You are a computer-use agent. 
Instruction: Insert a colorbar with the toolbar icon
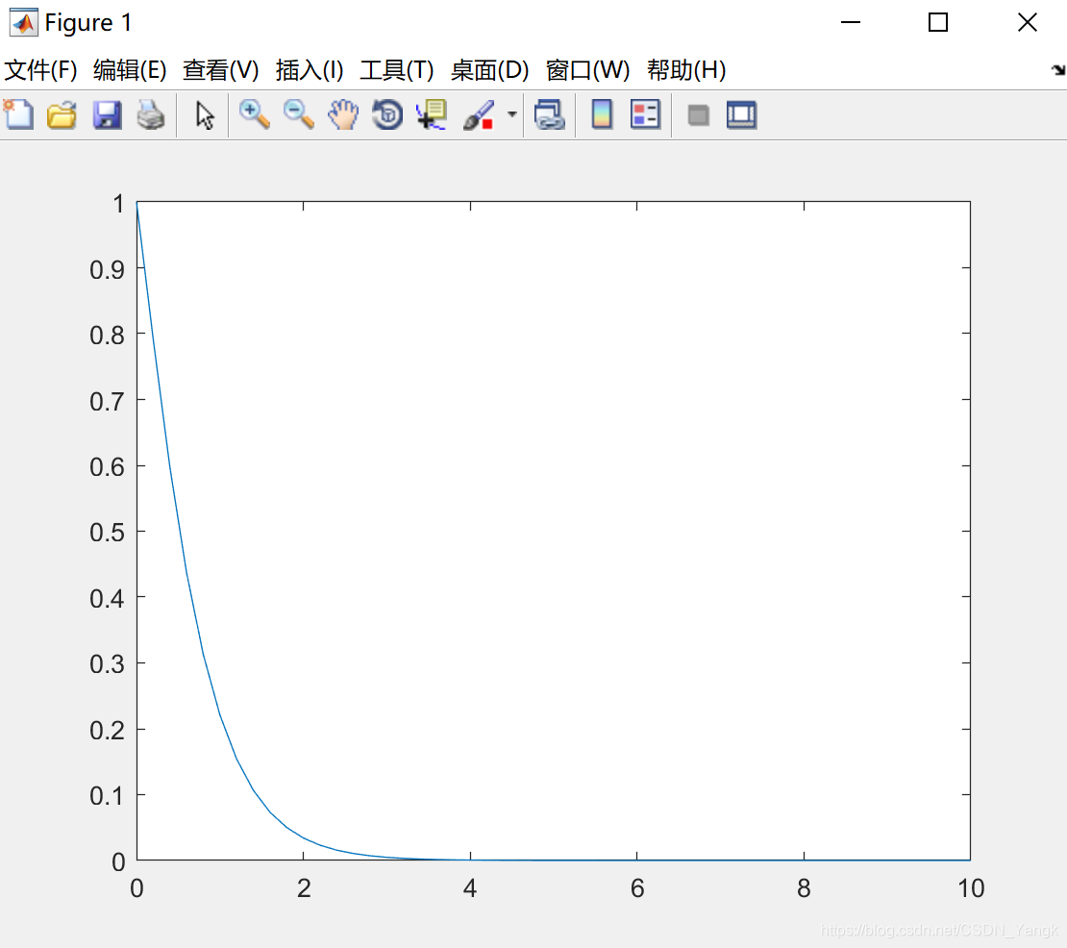(602, 115)
